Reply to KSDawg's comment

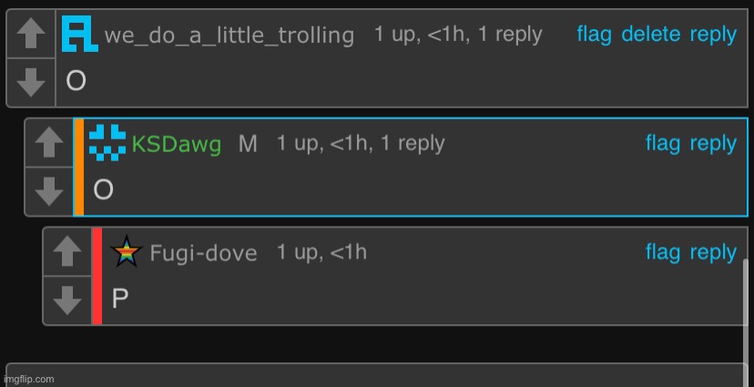tap(714, 144)
